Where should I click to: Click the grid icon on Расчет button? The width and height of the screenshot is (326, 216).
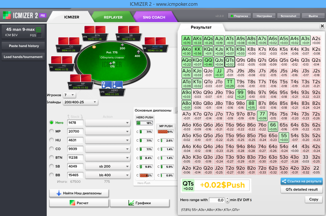[x=72, y=203]
